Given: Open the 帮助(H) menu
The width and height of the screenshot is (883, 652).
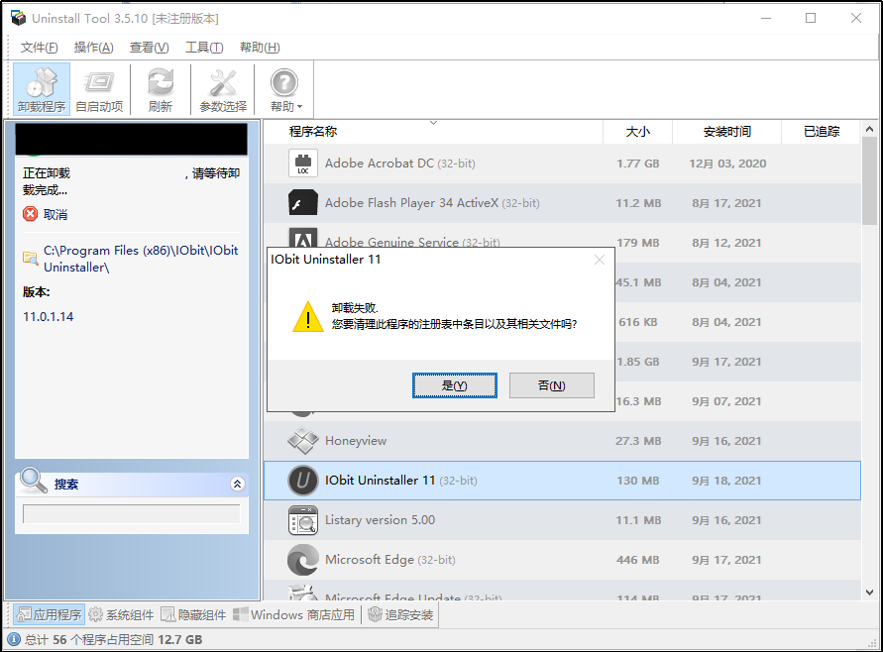Looking at the screenshot, I should coord(260,48).
